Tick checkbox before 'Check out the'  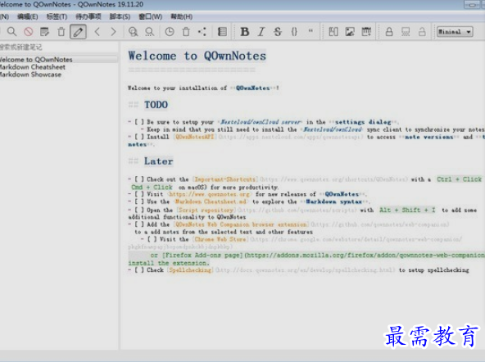point(139,179)
